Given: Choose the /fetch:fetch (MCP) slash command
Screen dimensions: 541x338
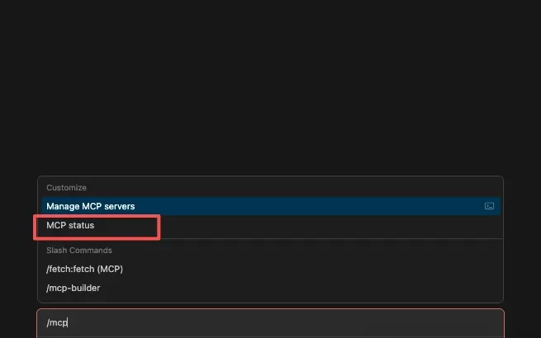Looking at the screenshot, I should click(84, 269).
